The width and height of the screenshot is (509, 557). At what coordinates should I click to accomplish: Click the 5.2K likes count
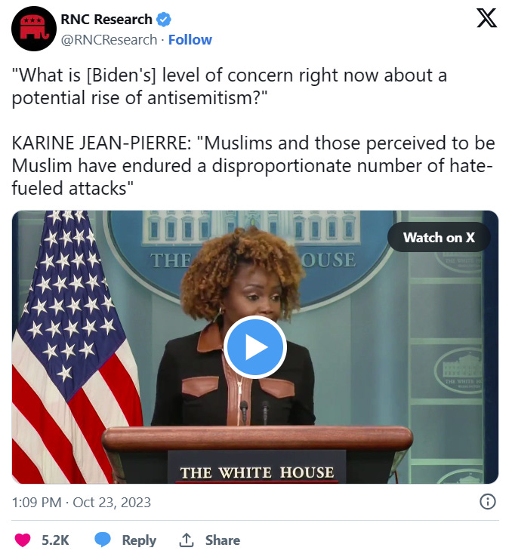click(x=55, y=540)
